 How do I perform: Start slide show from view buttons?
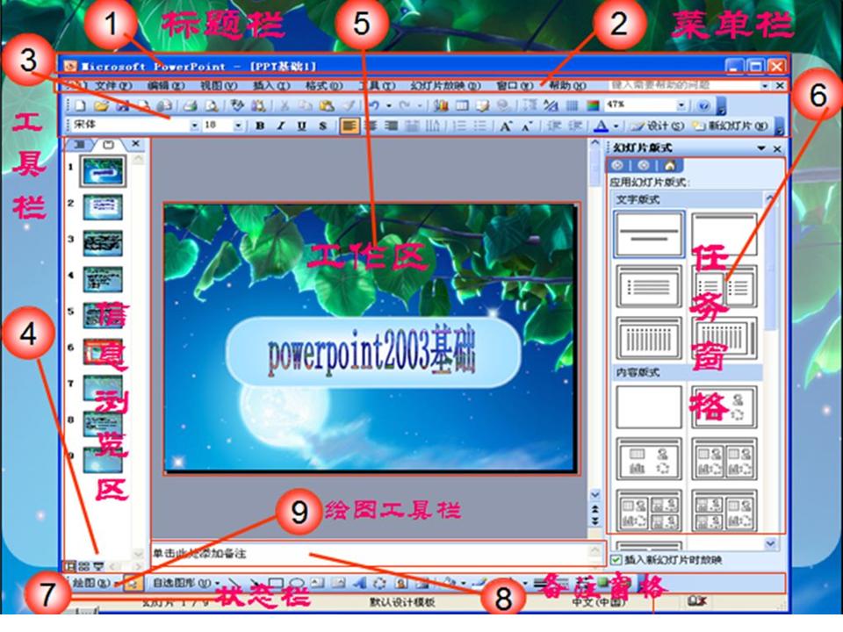pyautogui.click(x=98, y=566)
